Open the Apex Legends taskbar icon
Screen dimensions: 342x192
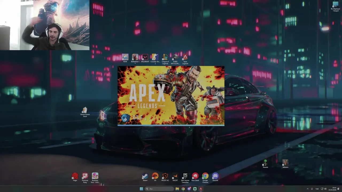coord(201,189)
